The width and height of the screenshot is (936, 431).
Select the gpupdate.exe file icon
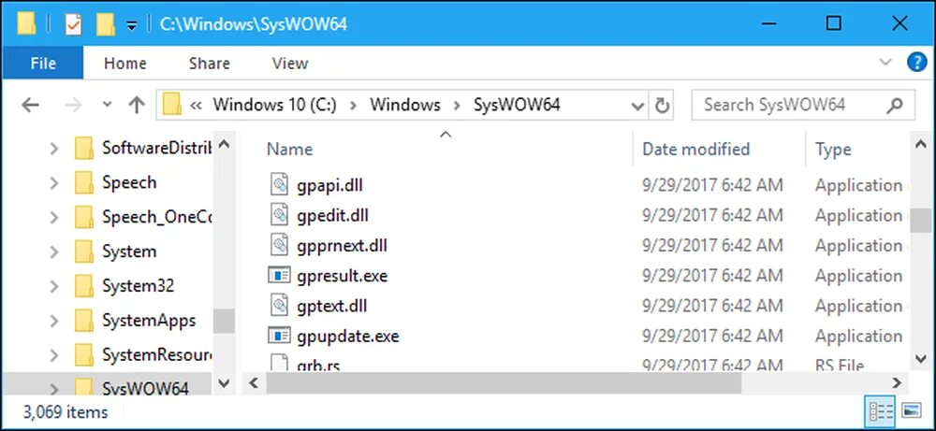click(281, 336)
